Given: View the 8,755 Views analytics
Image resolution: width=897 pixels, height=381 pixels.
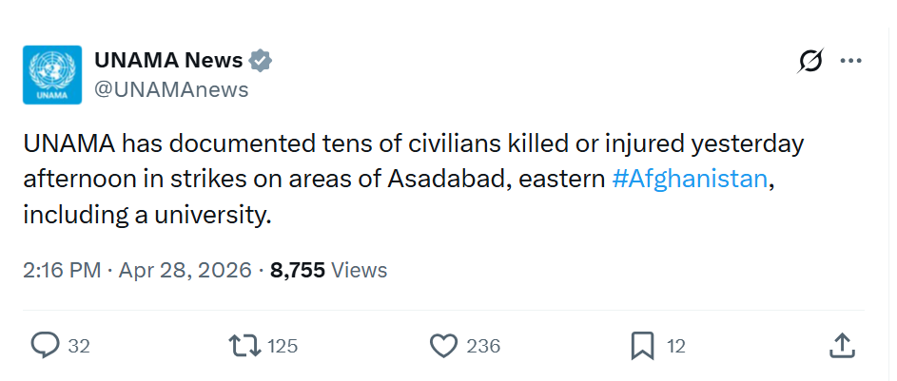Looking at the screenshot, I should [x=329, y=270].
